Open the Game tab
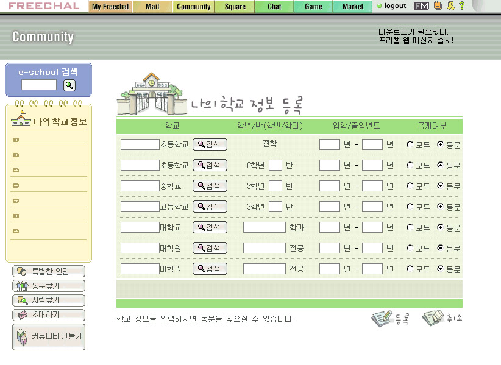Viewport: 501px width, 365px height. coord(313,6)
